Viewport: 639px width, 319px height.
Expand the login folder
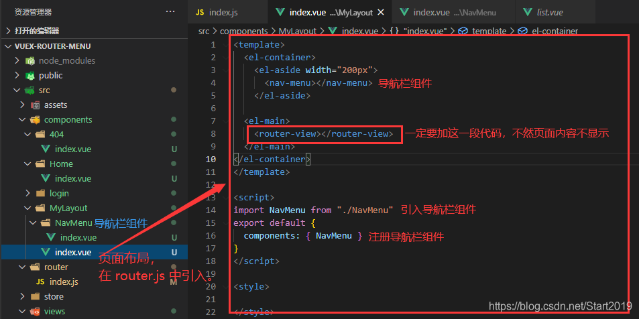click(27, 193)
